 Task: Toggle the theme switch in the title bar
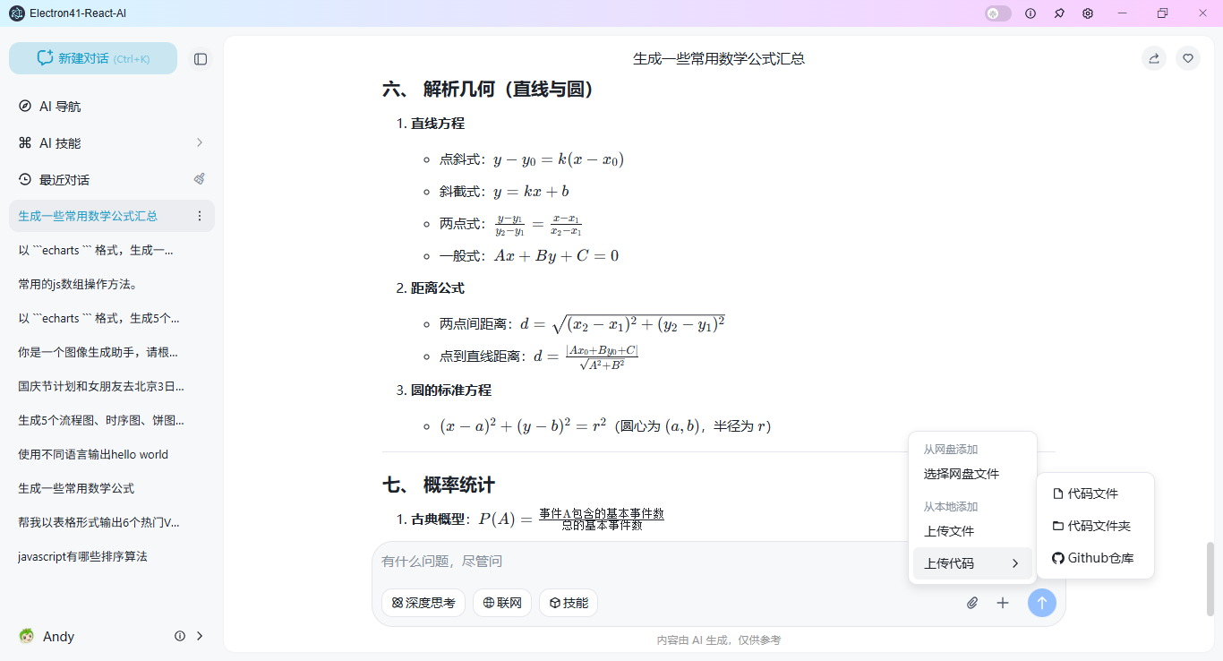(998, 13)
